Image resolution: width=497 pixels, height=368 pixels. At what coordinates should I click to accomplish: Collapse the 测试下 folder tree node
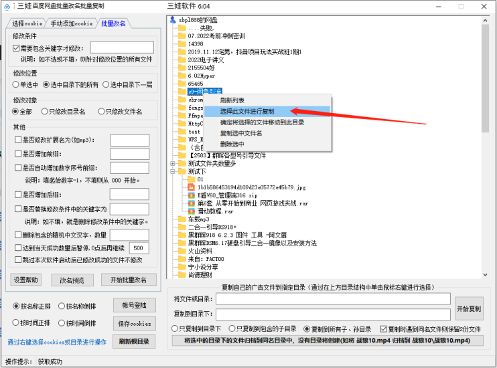(173, 171)
